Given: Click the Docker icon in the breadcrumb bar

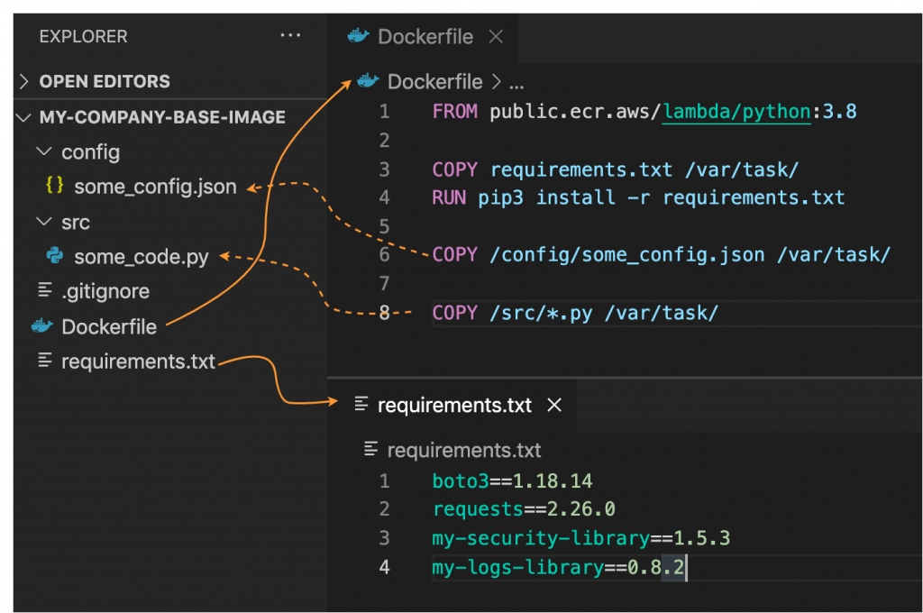Looking at the screenshot, I should [366, 81].
